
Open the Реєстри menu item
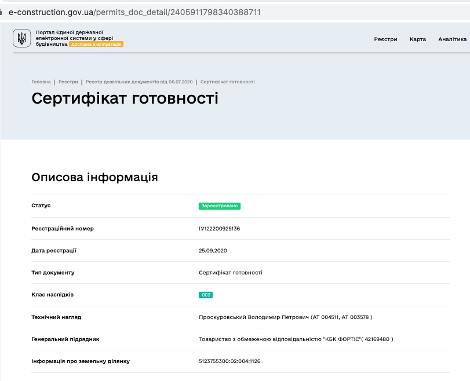(x=385, y=39)
